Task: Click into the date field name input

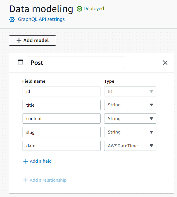Action: point(62,146)
